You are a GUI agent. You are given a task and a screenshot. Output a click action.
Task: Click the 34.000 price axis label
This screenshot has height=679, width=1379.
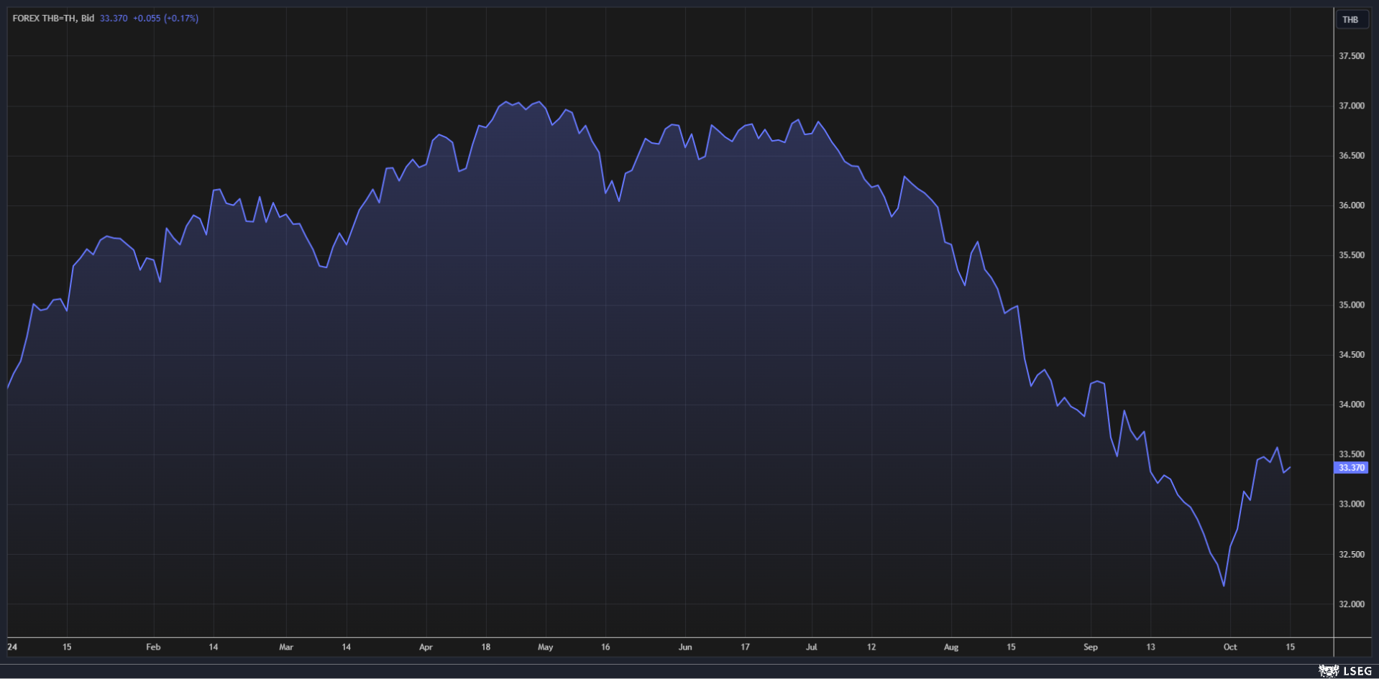(x=1351, y=405)
